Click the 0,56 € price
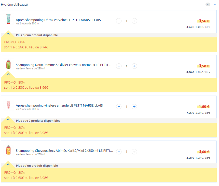Viewport: 219px width, 186px height. (x=204, y=21)
